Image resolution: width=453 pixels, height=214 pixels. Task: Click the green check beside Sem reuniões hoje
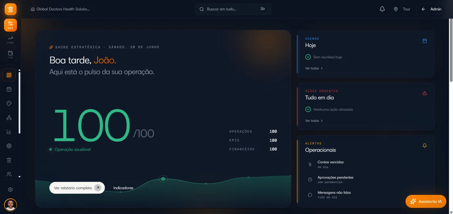coord(308,57)
